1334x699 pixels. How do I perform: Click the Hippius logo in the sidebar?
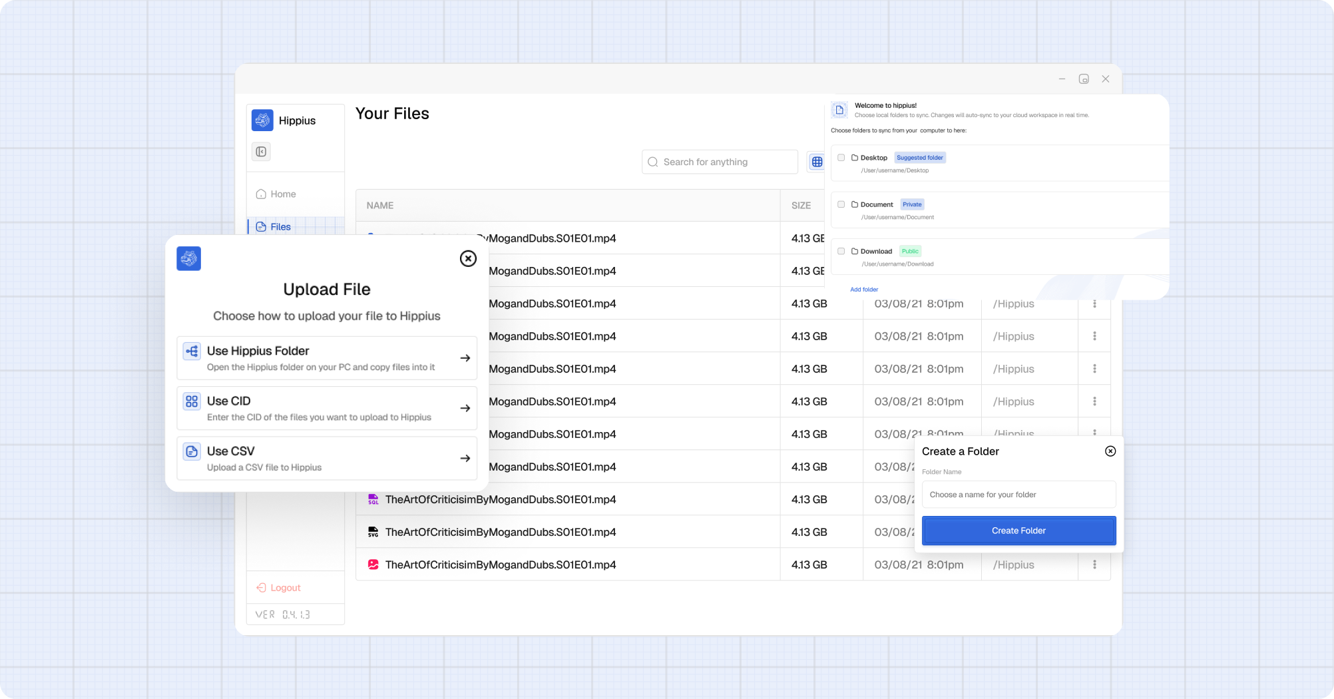click(262, 120)
